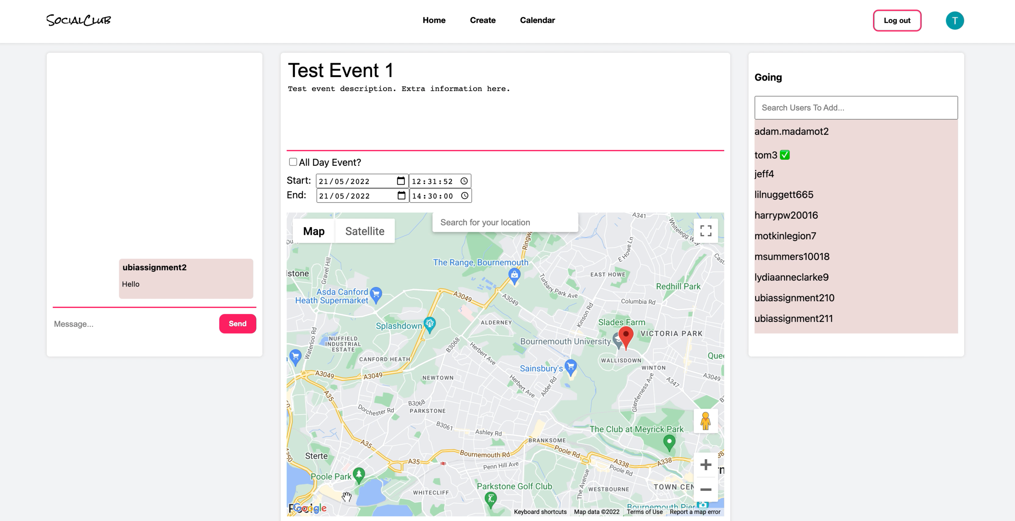Select user jeff4 in Going list
This screenshot has width=1015, height=521.
tap(764, 174)
